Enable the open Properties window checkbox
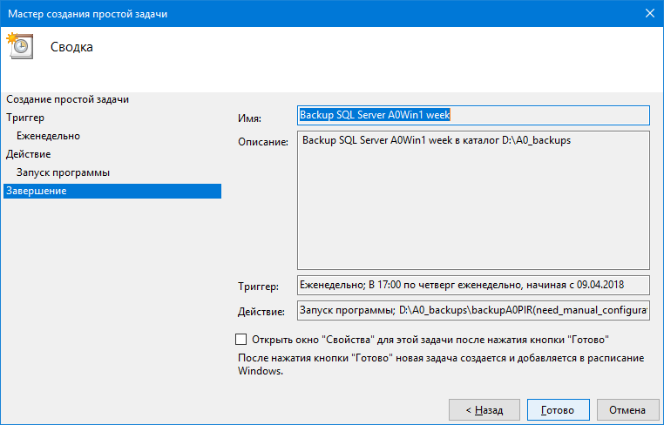Image resolution: width=664 pixels, height=425 pixels. click(x=241, y=339)
